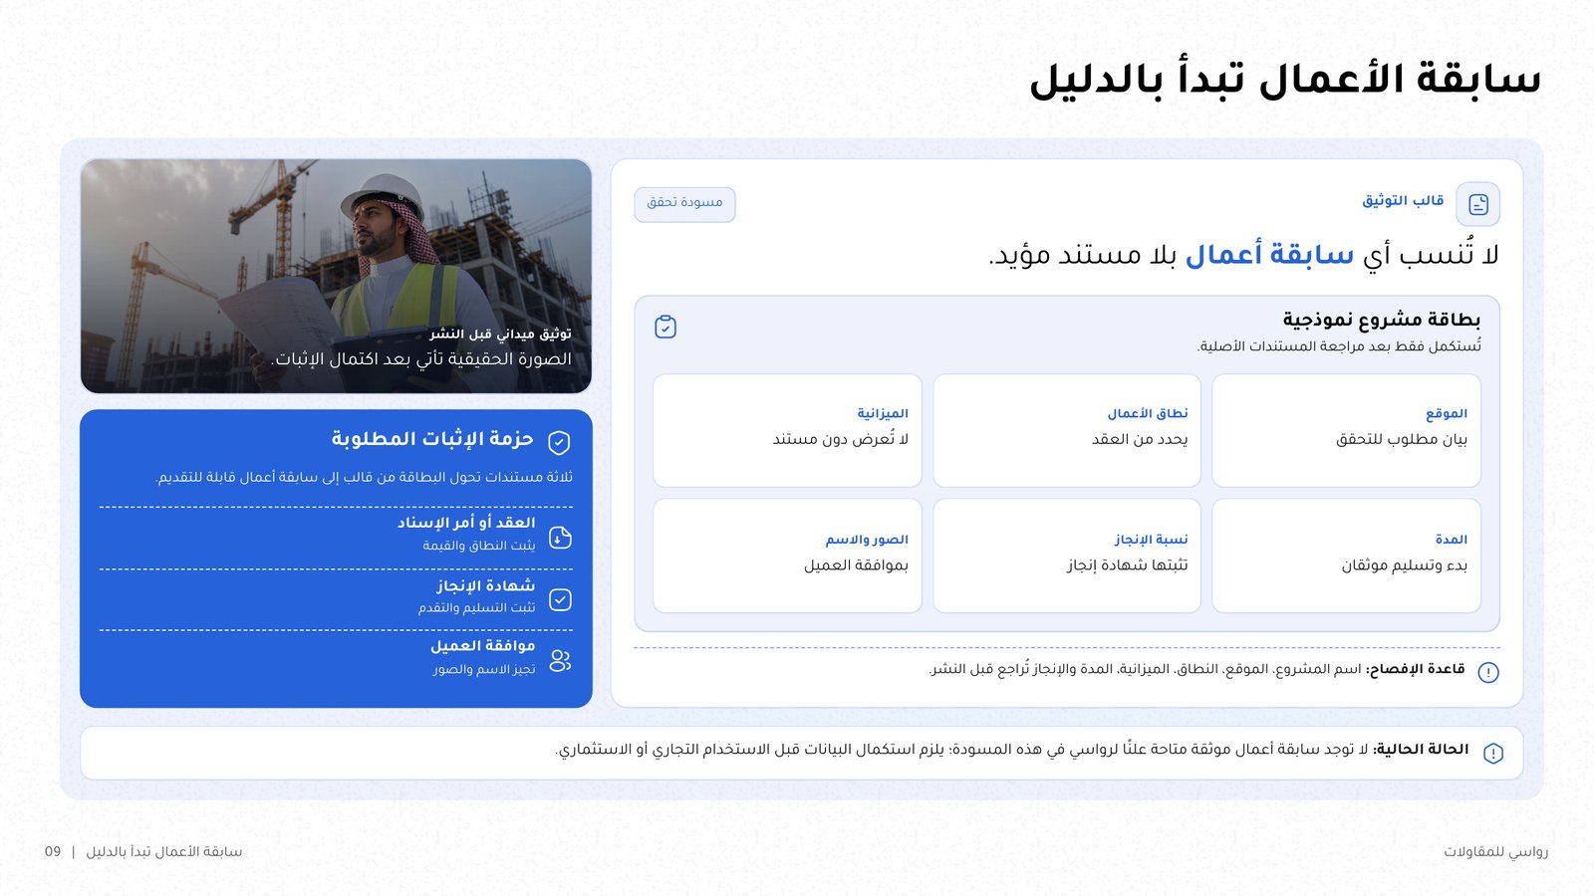The image size is (1594, 896).
Task: Open the construction engineer photo
Action: coord(336,276)
